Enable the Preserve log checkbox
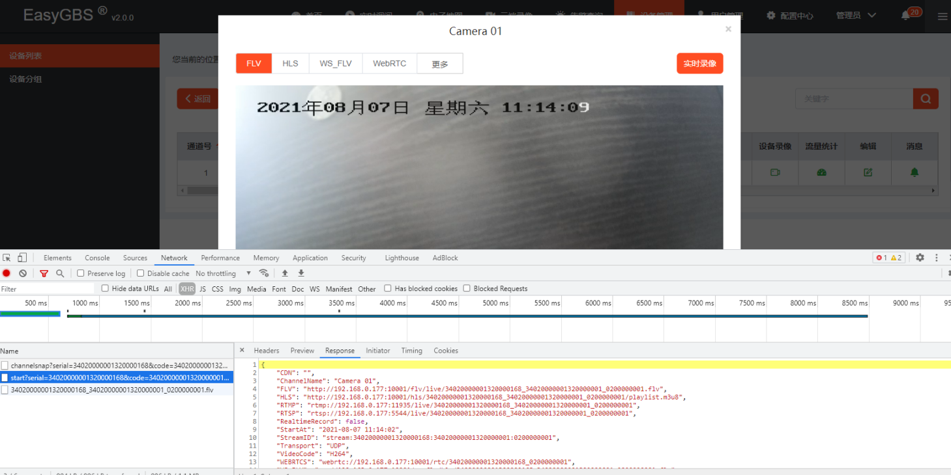Image resolution: width=951 pixels, height=475 pixels. tap(81, 273)
